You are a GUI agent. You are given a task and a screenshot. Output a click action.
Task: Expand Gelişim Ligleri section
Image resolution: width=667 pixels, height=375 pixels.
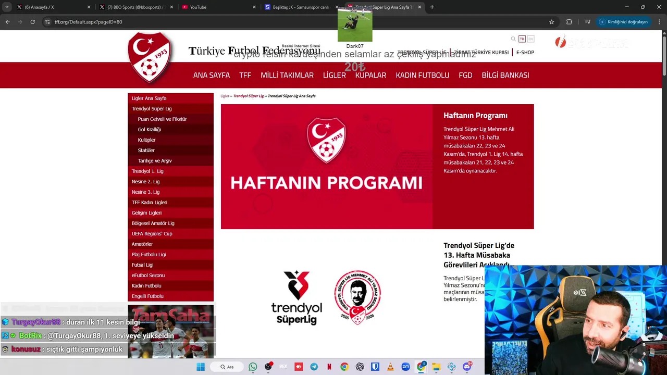coord(170,213)
